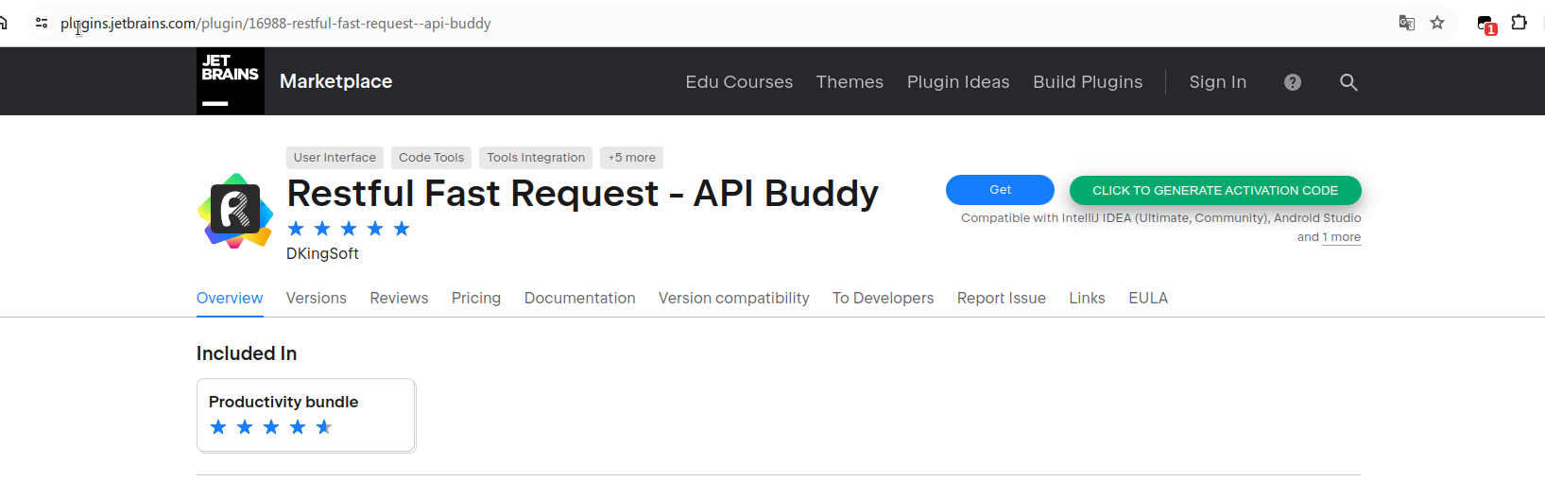Click to generate activation code button
Screen dimensions: 1545x481
click(1215, 190)
